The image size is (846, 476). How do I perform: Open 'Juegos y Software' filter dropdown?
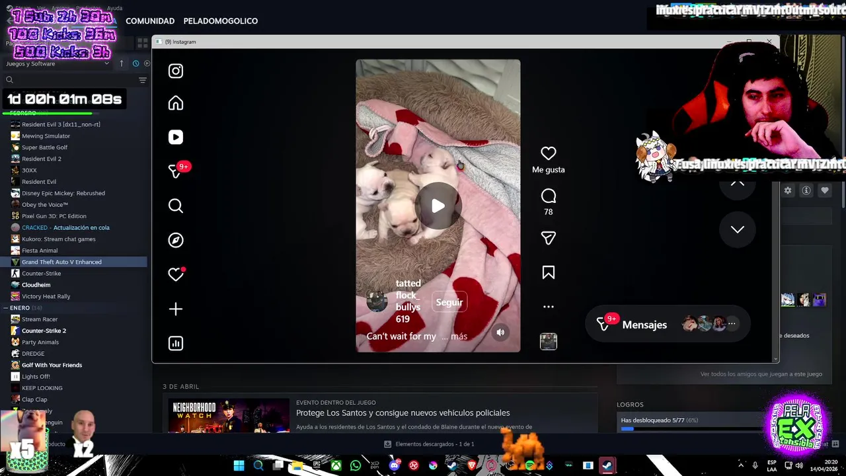coord(58,63)
